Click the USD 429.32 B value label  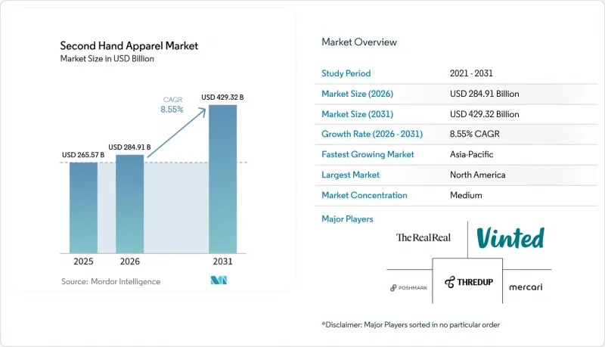click(x=222, y=98)
